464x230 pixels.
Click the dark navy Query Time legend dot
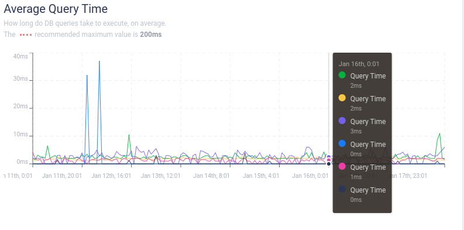click(x=342, y=189)
